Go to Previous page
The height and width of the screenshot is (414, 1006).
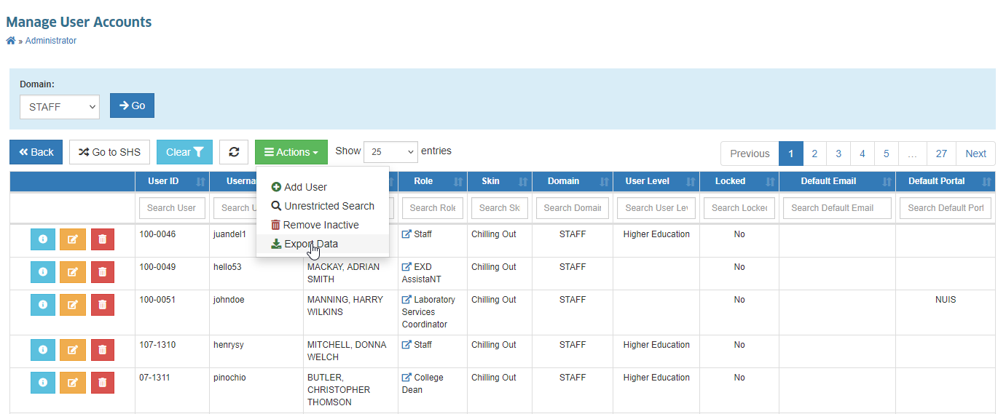pyautogui.click(x=750, y=154)
